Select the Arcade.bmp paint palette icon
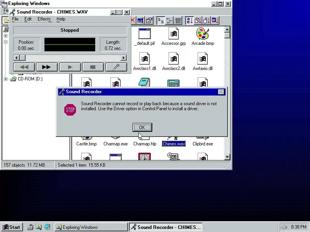This screenshot has height=232, width=310. 203,33
